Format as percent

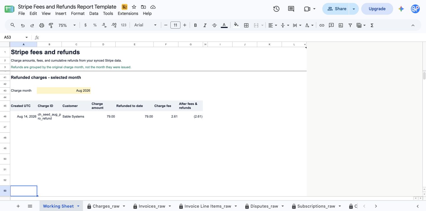[x=95, y=25]
